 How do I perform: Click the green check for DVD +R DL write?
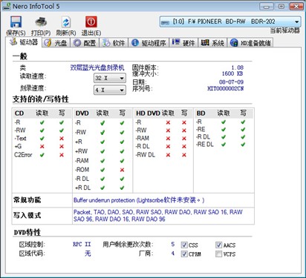click(122, 188)
